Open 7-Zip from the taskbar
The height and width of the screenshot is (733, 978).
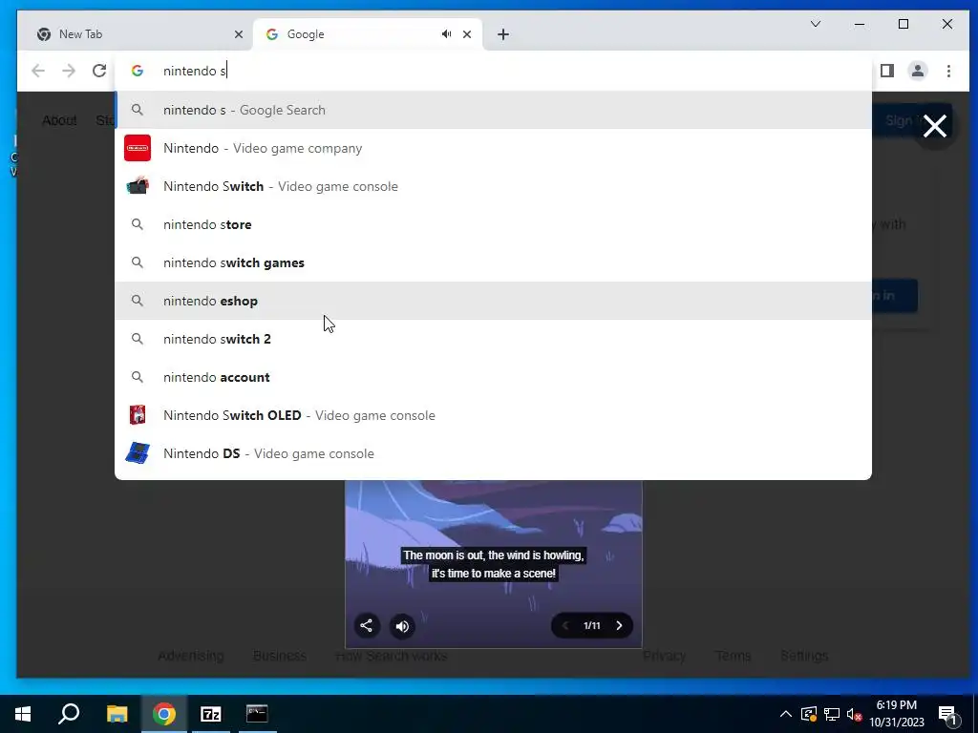pyautogui.click(x=211, y=714)
